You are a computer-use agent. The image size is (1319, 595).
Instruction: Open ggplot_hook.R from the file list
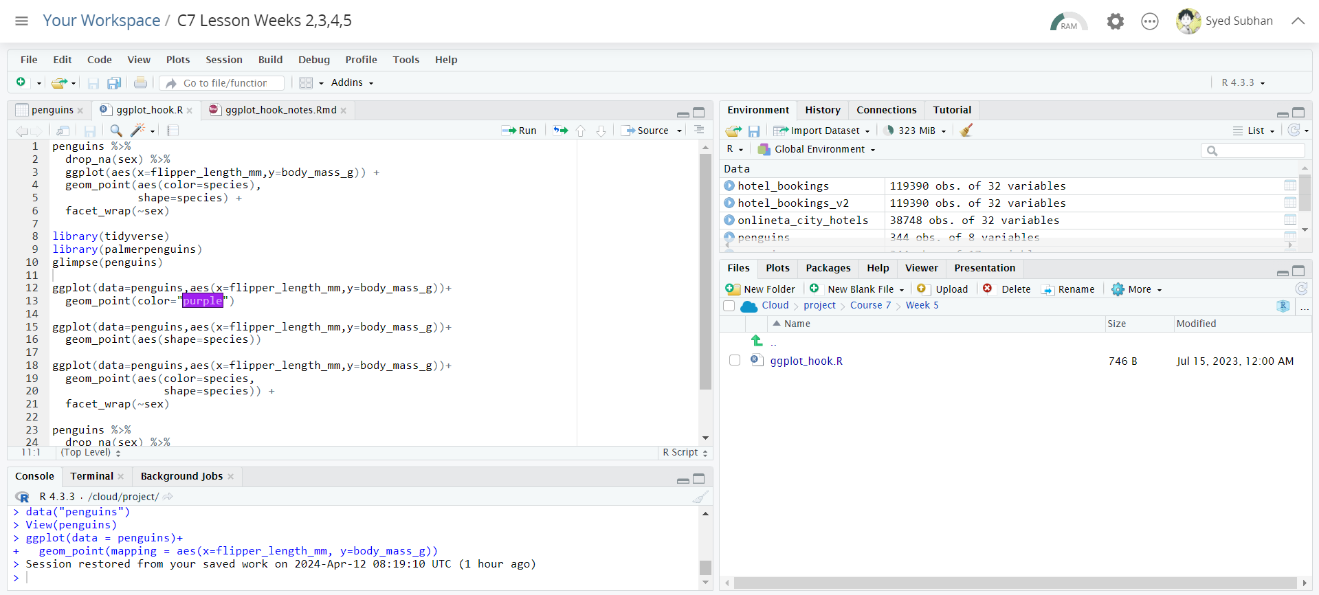pyautogui.click(x=806, y=361)
